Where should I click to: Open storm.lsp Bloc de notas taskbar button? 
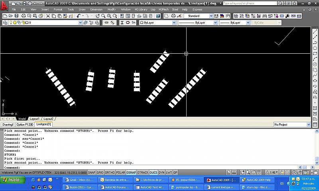257,187
